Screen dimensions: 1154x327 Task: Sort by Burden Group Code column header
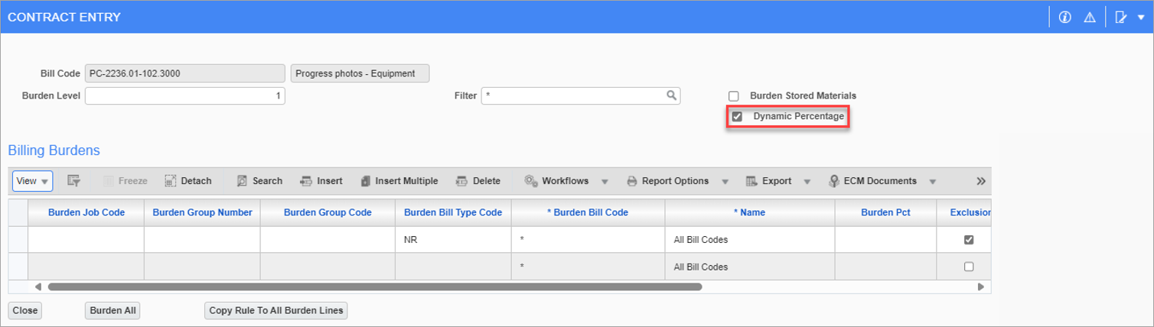pos(328,212)
